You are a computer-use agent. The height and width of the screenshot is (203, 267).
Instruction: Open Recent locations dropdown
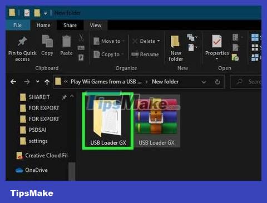38,81
